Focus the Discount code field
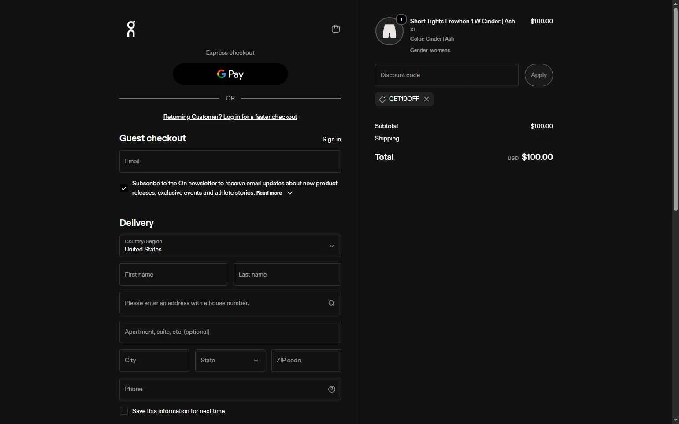This screenshot has height=424, width=679. (x=446, y=75)
